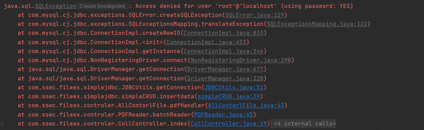Open DriverManager.java:677 source link
This screenshot has width=424, height=130.
(x=225, y=69)
